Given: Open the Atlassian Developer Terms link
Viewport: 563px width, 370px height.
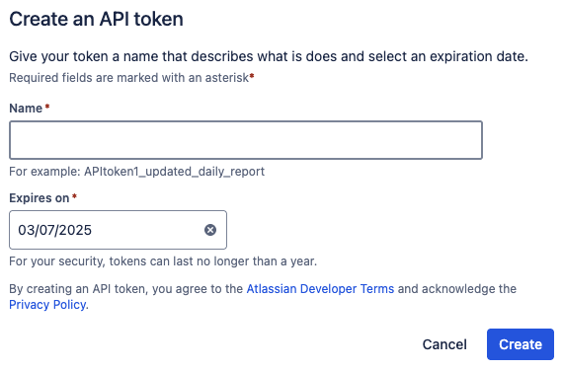Looking at the screenshot, I should (320, 289).
